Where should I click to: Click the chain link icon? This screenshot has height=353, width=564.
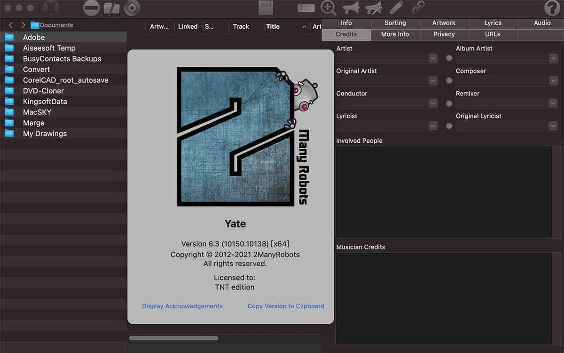[418, 8]
